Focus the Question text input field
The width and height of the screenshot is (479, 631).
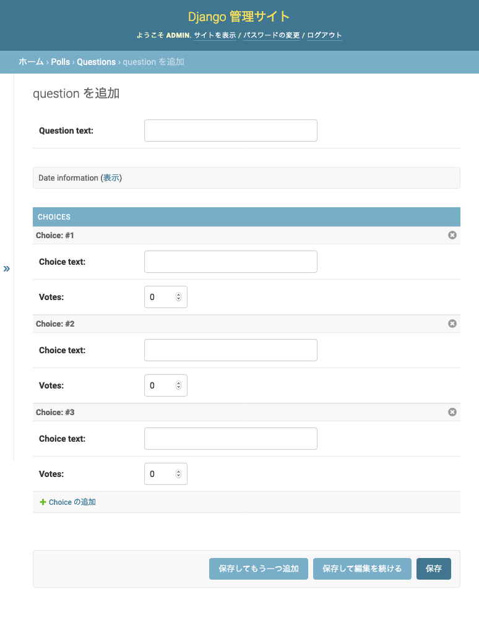230,131
